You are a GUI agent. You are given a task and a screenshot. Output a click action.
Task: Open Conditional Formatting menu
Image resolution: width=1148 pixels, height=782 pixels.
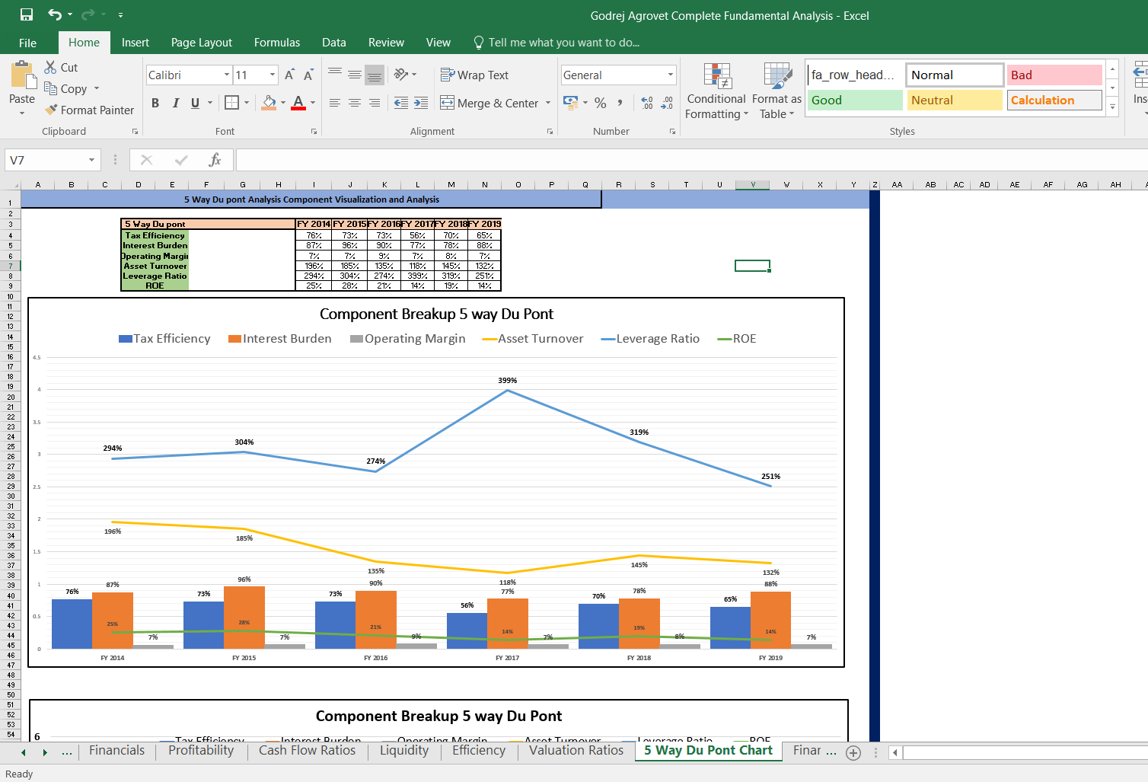tap(716, 91)
